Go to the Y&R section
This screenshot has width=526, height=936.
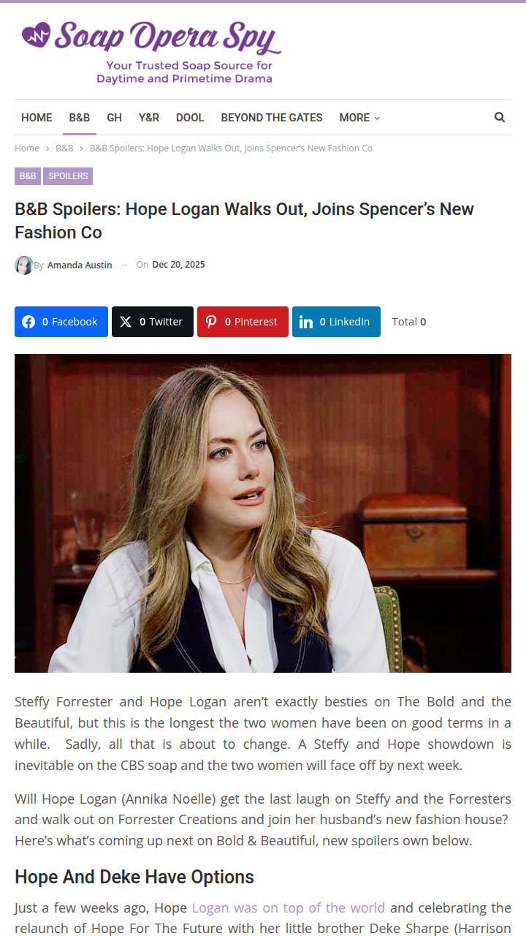click(149, 118)
